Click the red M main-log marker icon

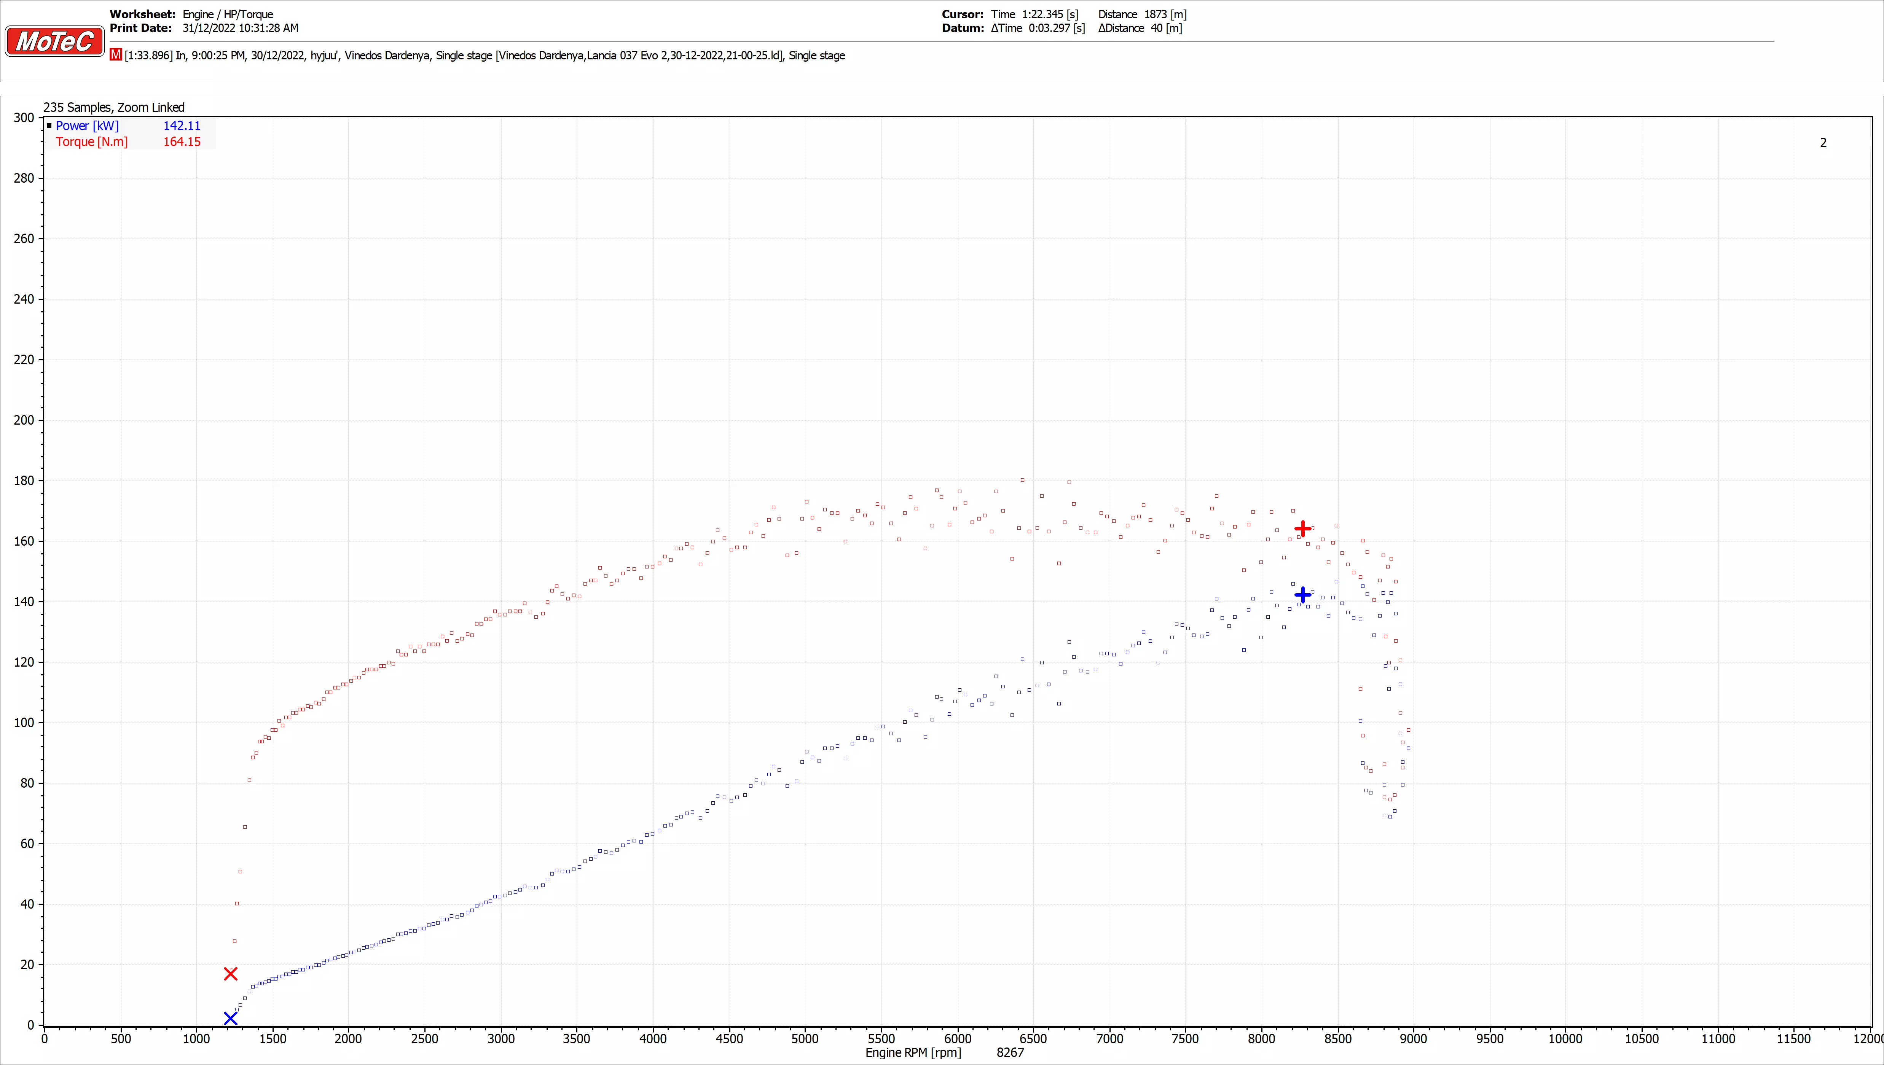[116, 55]
